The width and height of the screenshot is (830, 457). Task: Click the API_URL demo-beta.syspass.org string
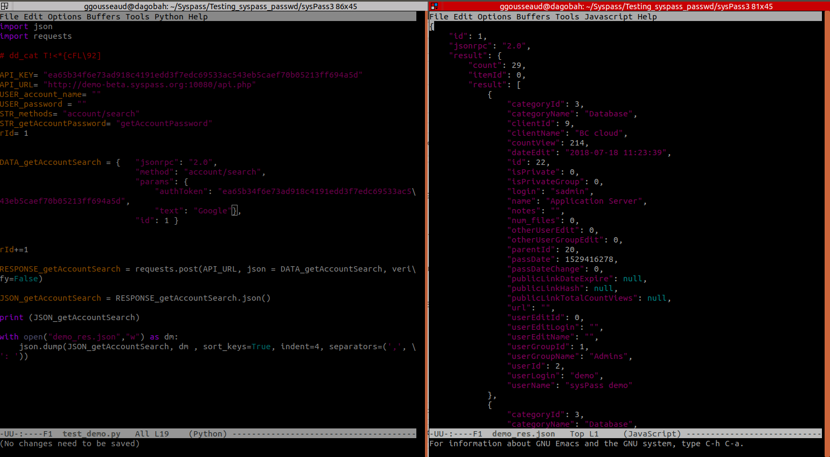150,85
